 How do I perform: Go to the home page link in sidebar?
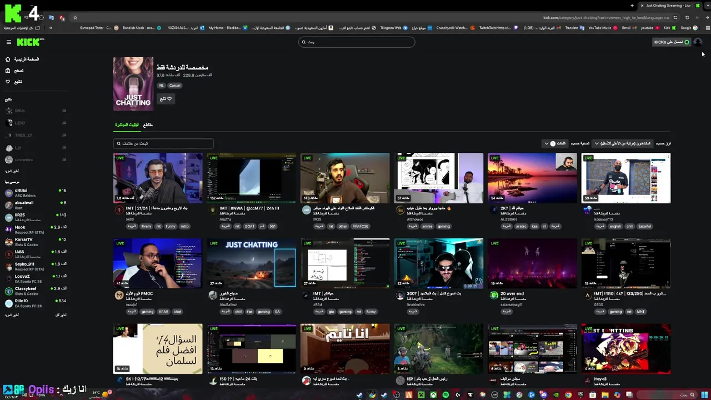click(x=22, y=59)
